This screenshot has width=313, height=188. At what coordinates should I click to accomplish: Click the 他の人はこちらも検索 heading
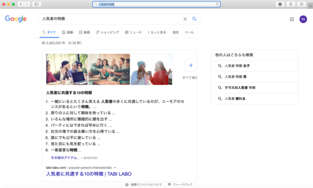[234, 55]
